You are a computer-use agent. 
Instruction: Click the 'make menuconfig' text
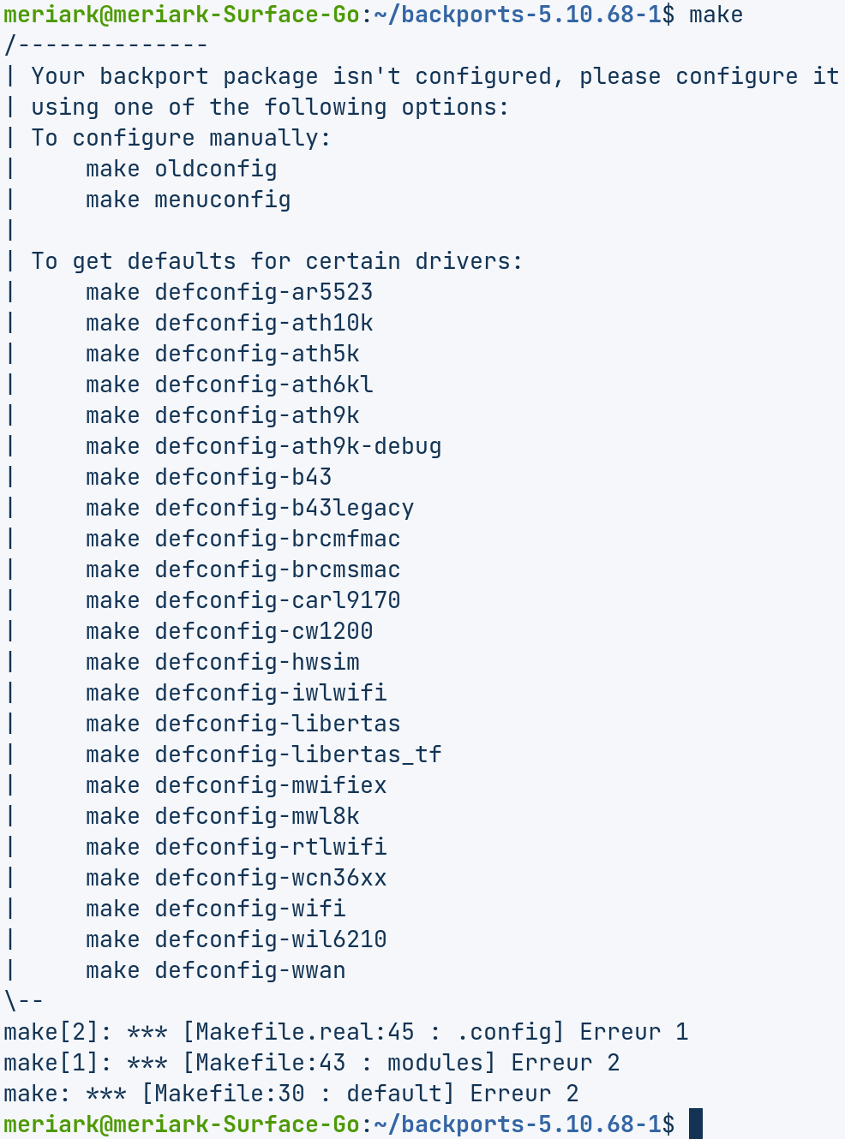188,200
